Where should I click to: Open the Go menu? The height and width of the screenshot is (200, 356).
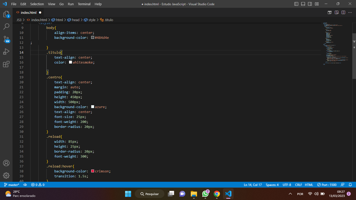click(62, 4)
